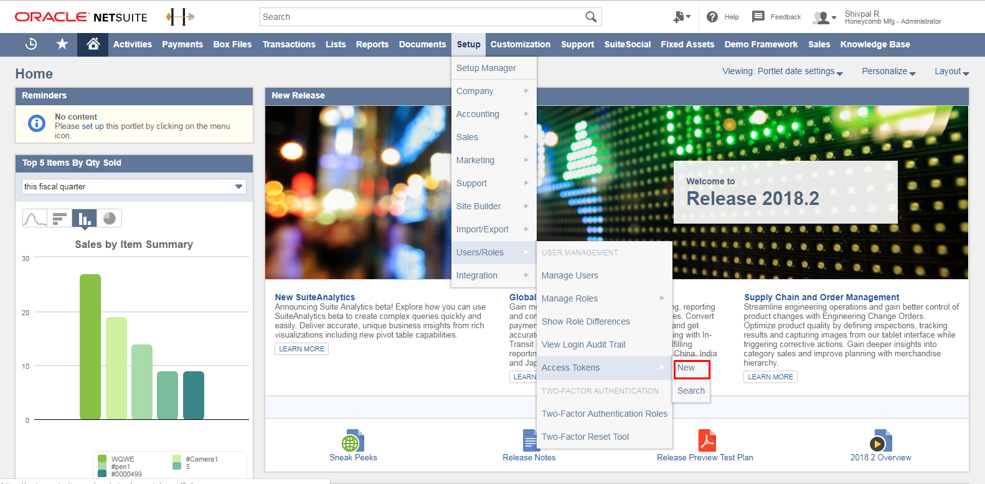Expand the Integration submenu
Screen dimensions: 985x484
tap(493, 275)
